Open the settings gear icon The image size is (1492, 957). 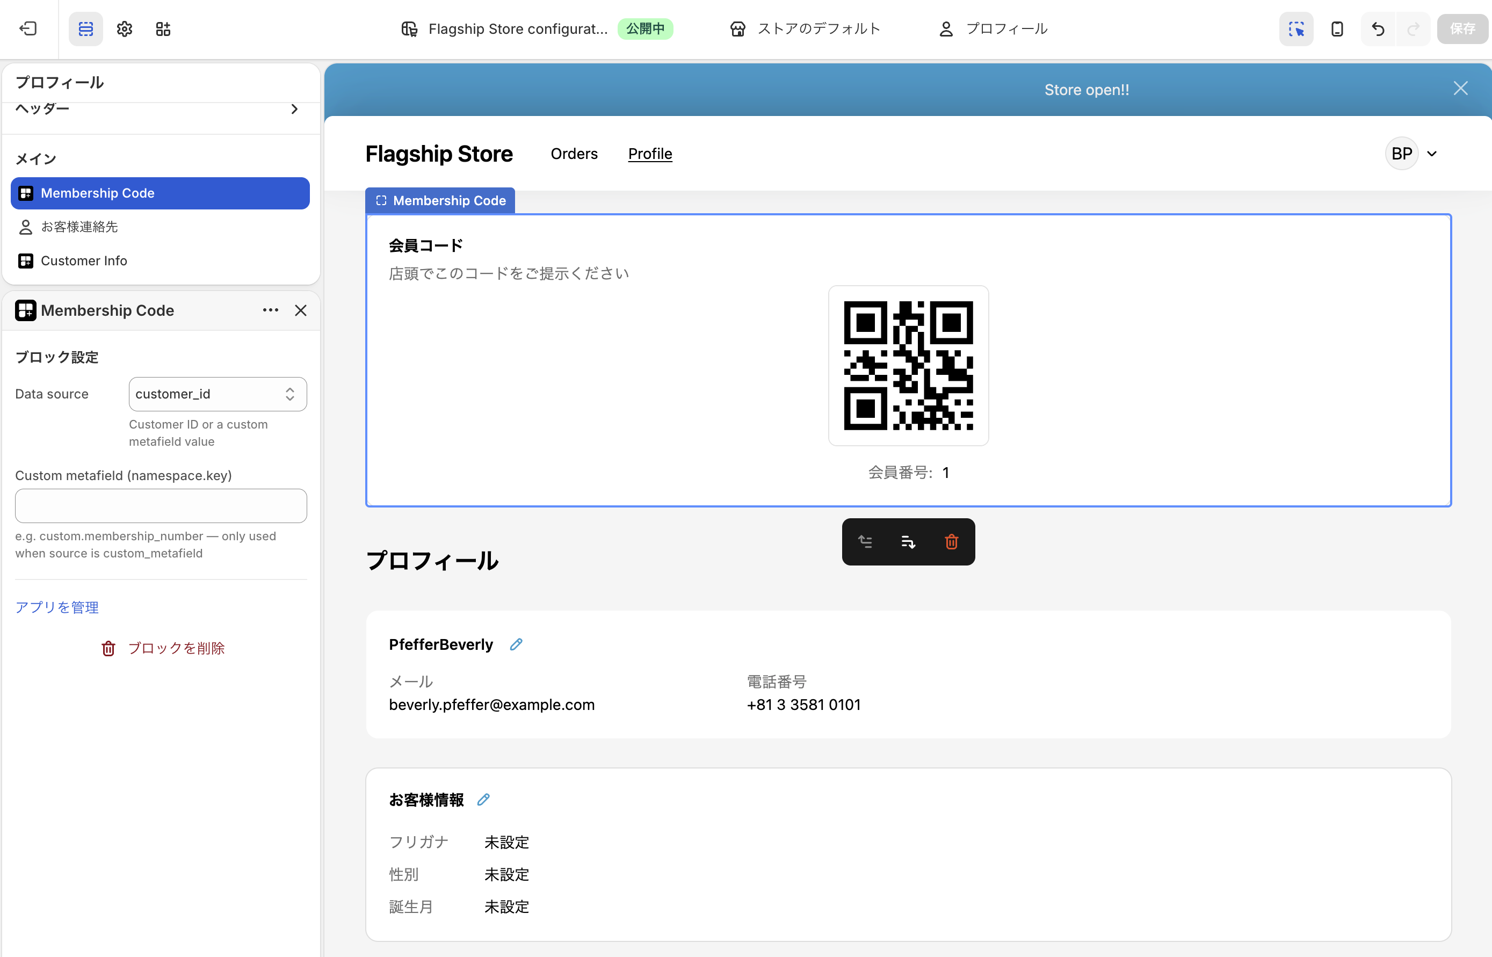point(124,28)
